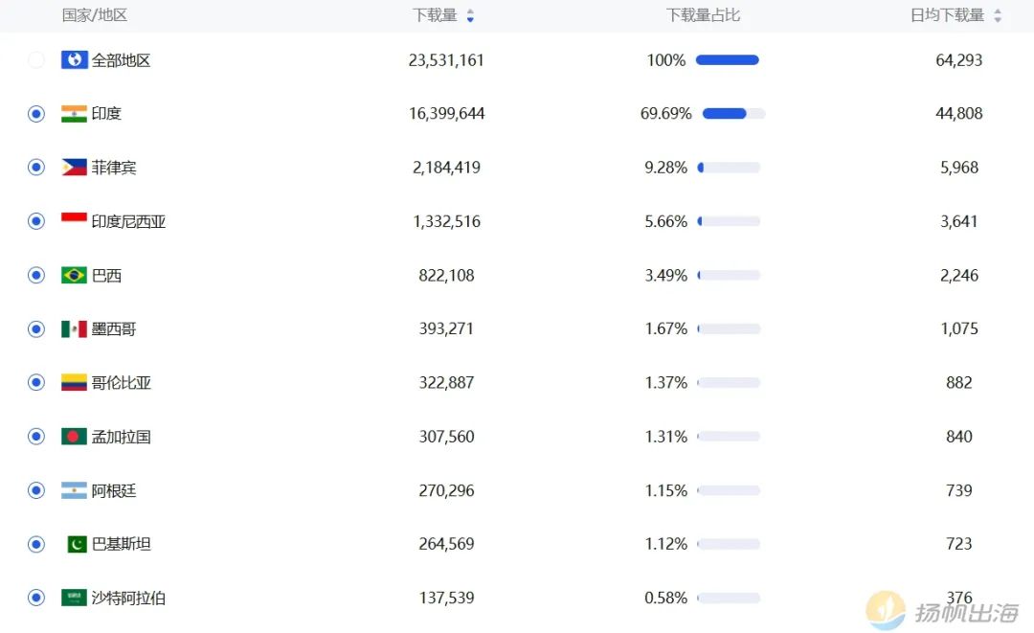Click the 69.69% progress bar for India
Screen dimensions: 1034x633
pyautogui.click(x=733, y=114)
